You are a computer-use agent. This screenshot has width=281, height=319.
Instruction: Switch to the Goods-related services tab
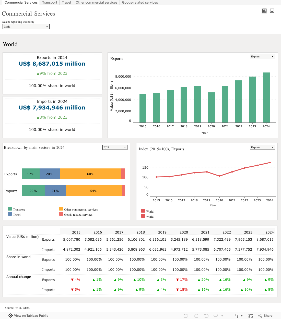(140, 3)
